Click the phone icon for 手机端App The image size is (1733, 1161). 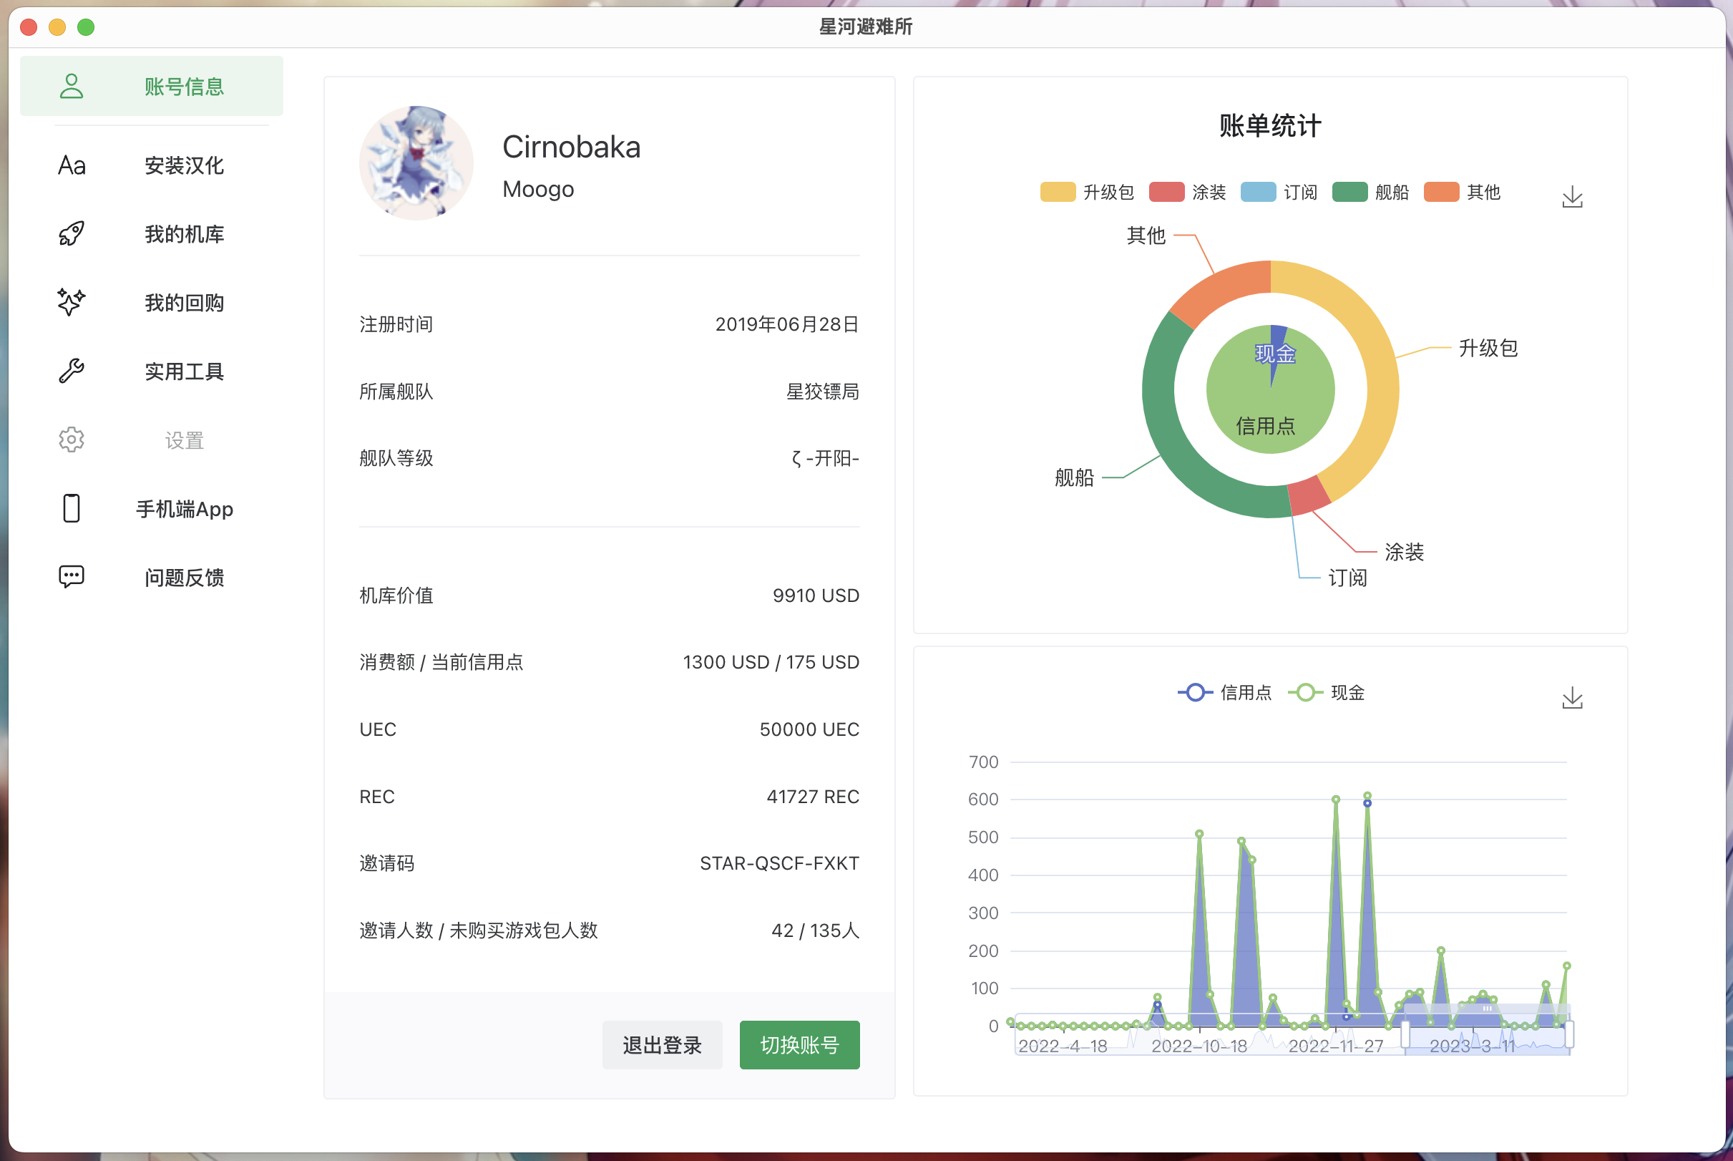point(72,509)
